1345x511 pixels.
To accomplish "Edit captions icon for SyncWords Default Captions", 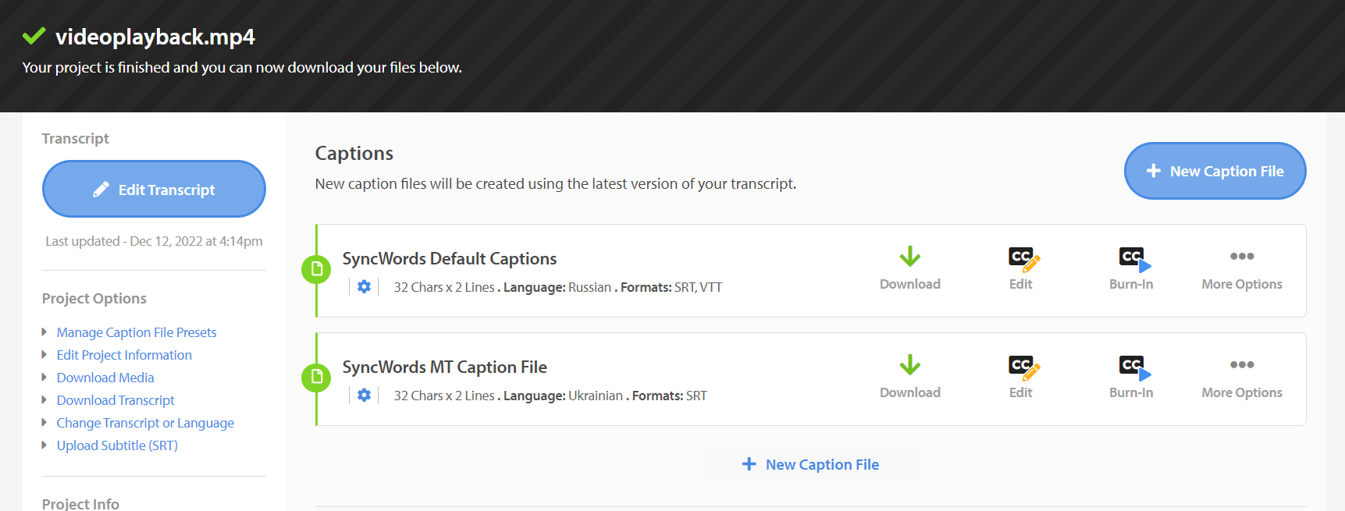I will [x=1023, y=259].
